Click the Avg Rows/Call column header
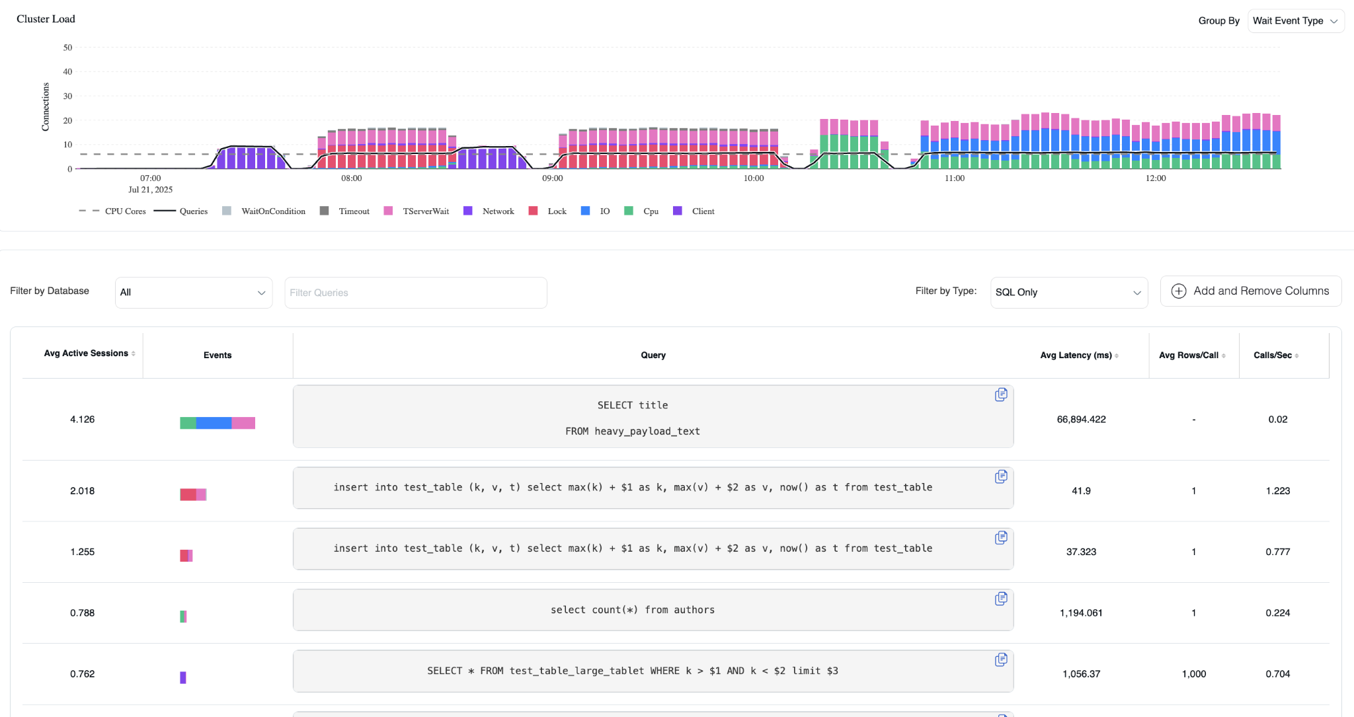The width and height of the screenshot is (1354, 717). [1188, 356]
